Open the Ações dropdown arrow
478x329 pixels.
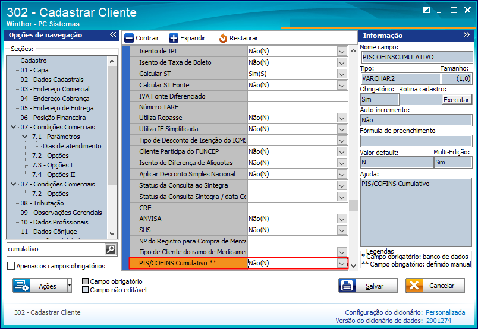point(70,286)
